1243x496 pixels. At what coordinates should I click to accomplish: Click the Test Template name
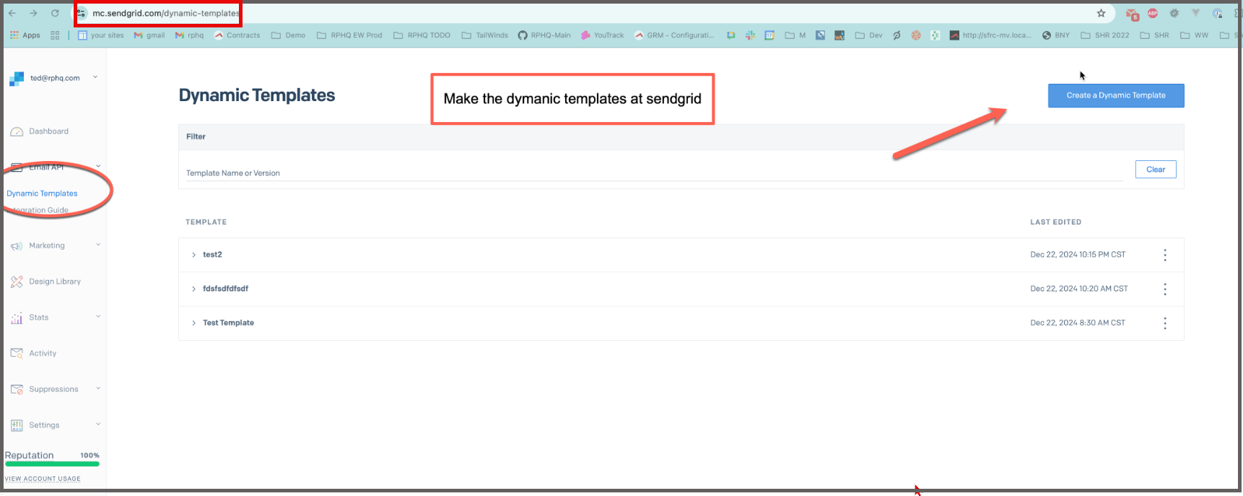point(228,323)
